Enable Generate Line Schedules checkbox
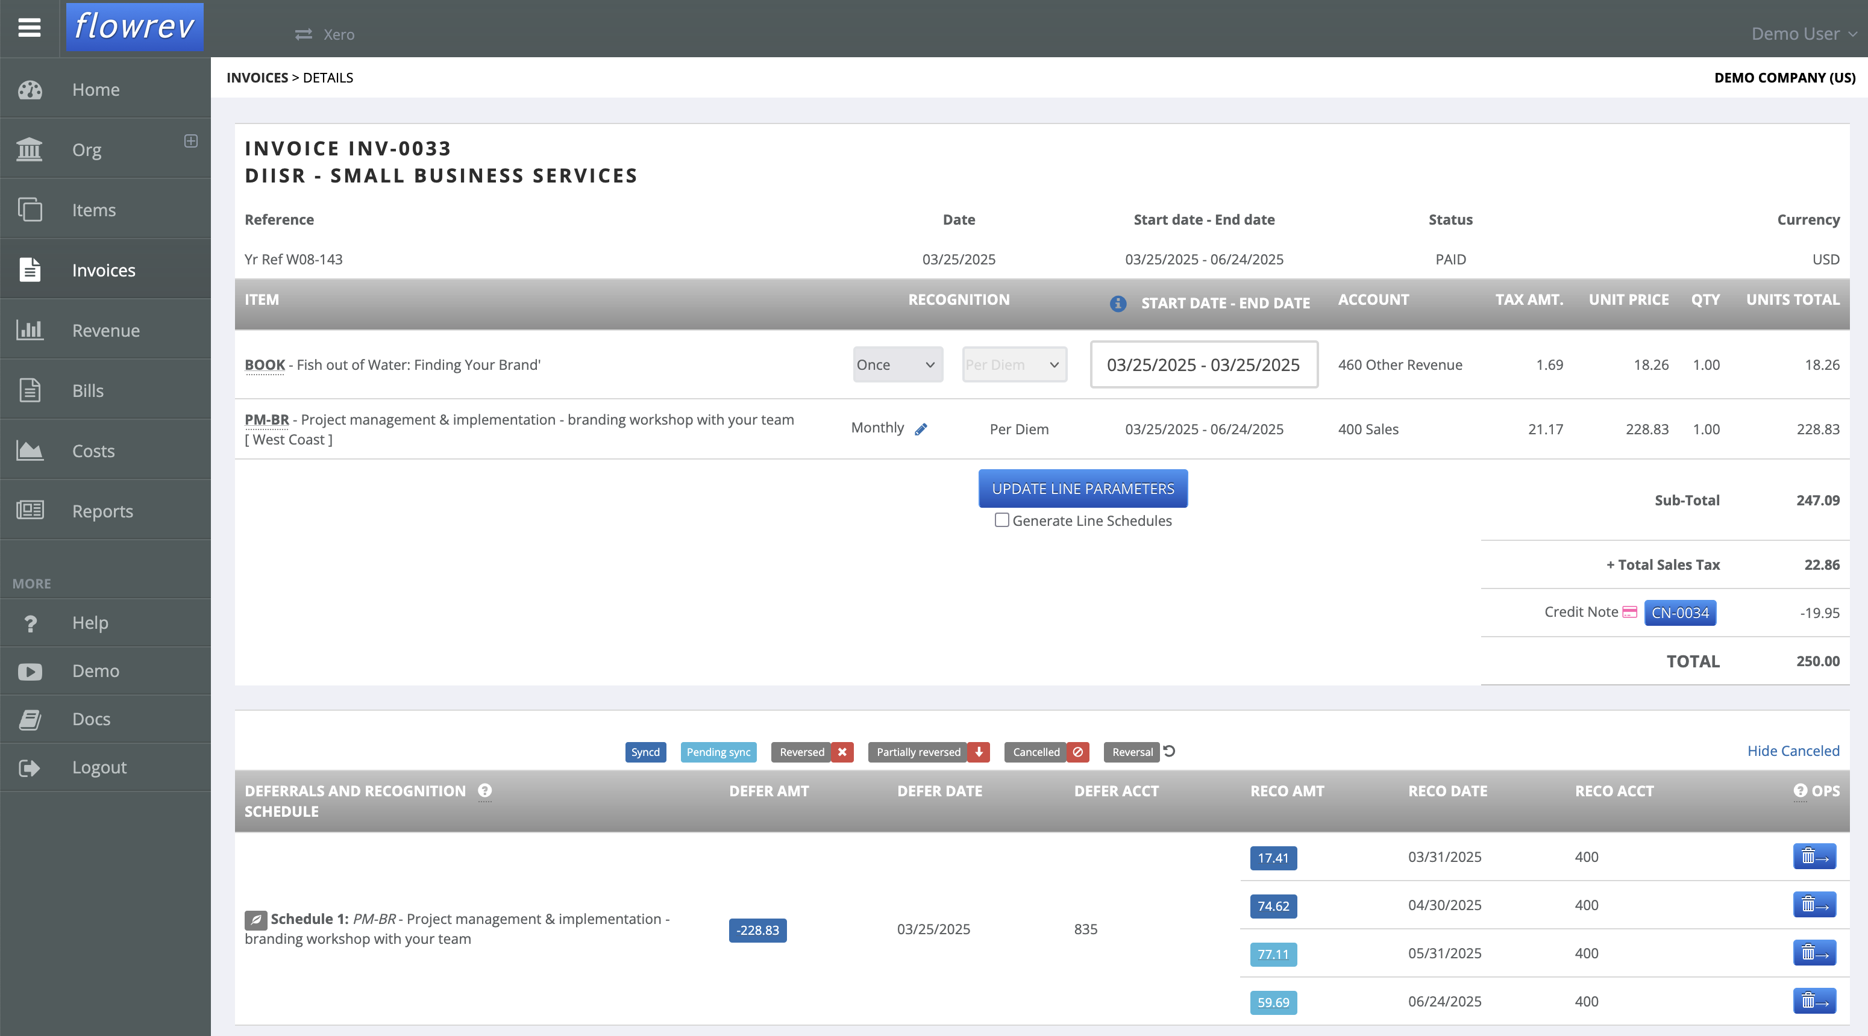This screenshot has width=1868, height=1036. tap(1001, 520)
